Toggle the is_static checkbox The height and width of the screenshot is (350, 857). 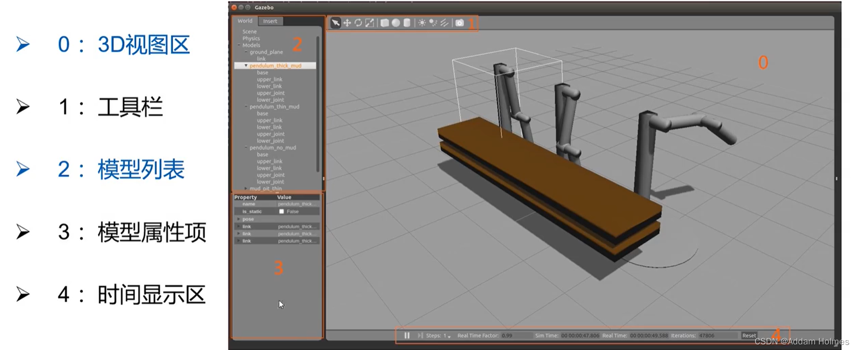[281, 211]
